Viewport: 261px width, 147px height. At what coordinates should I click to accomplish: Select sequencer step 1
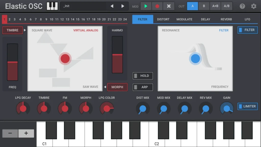pos(5,19)
